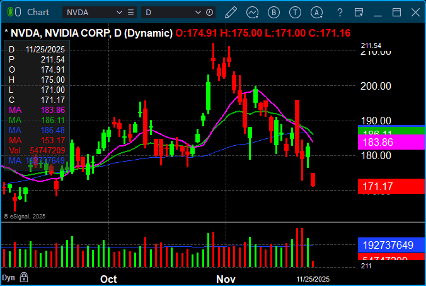The height and width of the screenshot is (286, 426).
Task: Click the green window link icon
Action: pos(10,12)
